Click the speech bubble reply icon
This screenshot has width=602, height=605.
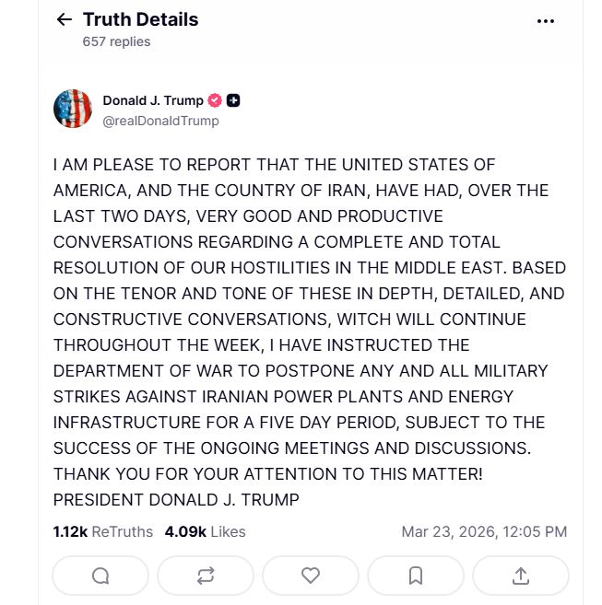pyautogui.click(x=100, y=576)
